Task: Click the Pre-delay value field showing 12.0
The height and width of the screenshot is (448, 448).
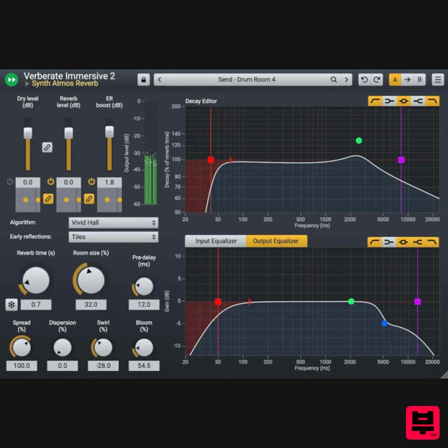Action: 143,305
